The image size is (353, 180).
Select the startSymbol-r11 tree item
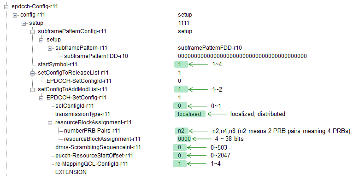58,64
